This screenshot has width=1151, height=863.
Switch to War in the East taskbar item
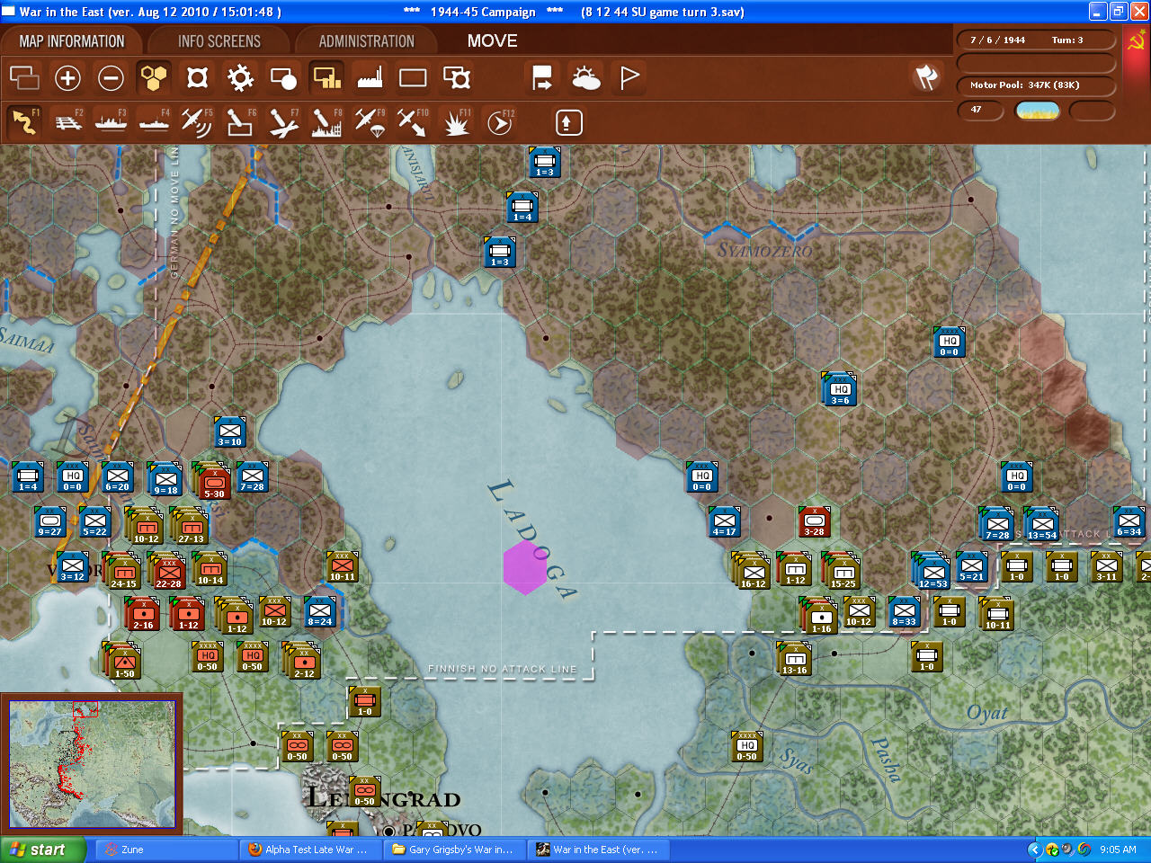[x=600, y=850]
